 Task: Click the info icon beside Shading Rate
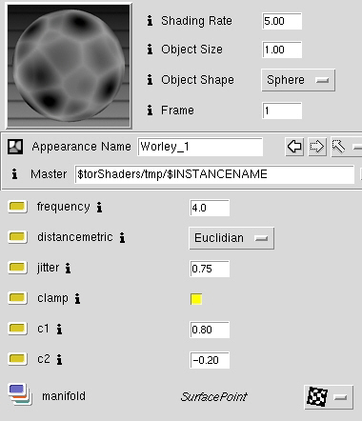pyautogui.click(x=150, y=21)
